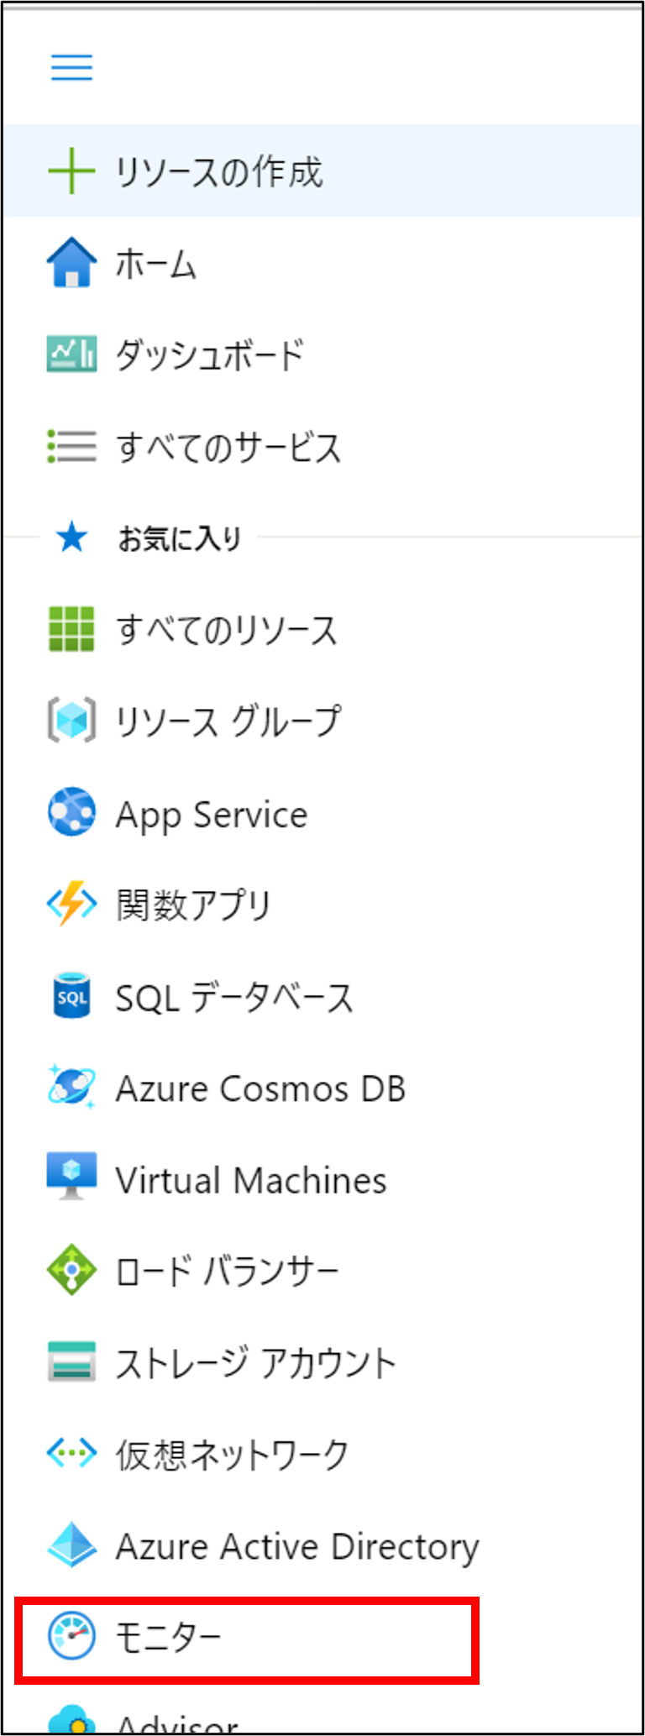The height and width of the screenshot is (1736, 645).
Task: Click the green grid All resources icon
Action: (x=71, y=629)
